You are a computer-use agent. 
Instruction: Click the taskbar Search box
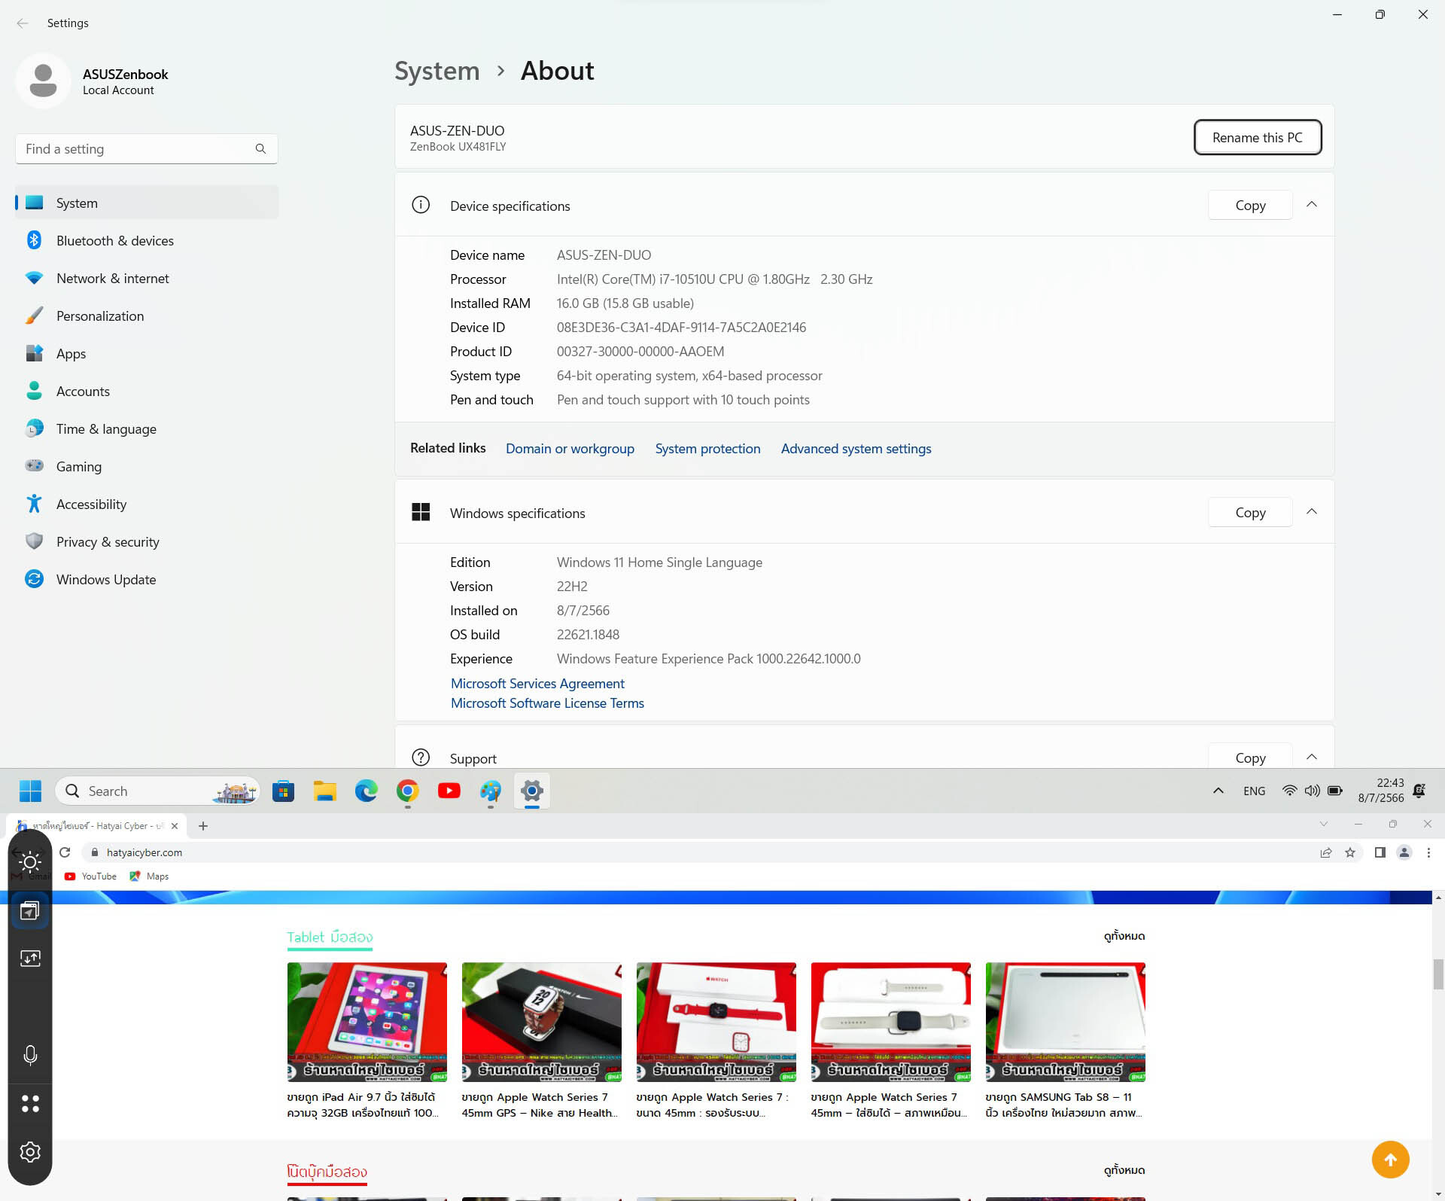[x=157, y=791]
